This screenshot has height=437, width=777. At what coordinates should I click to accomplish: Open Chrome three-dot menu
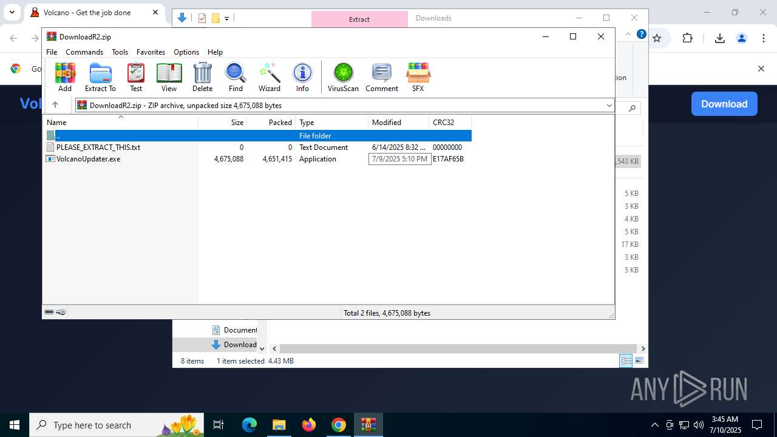(x=763, y=38)
